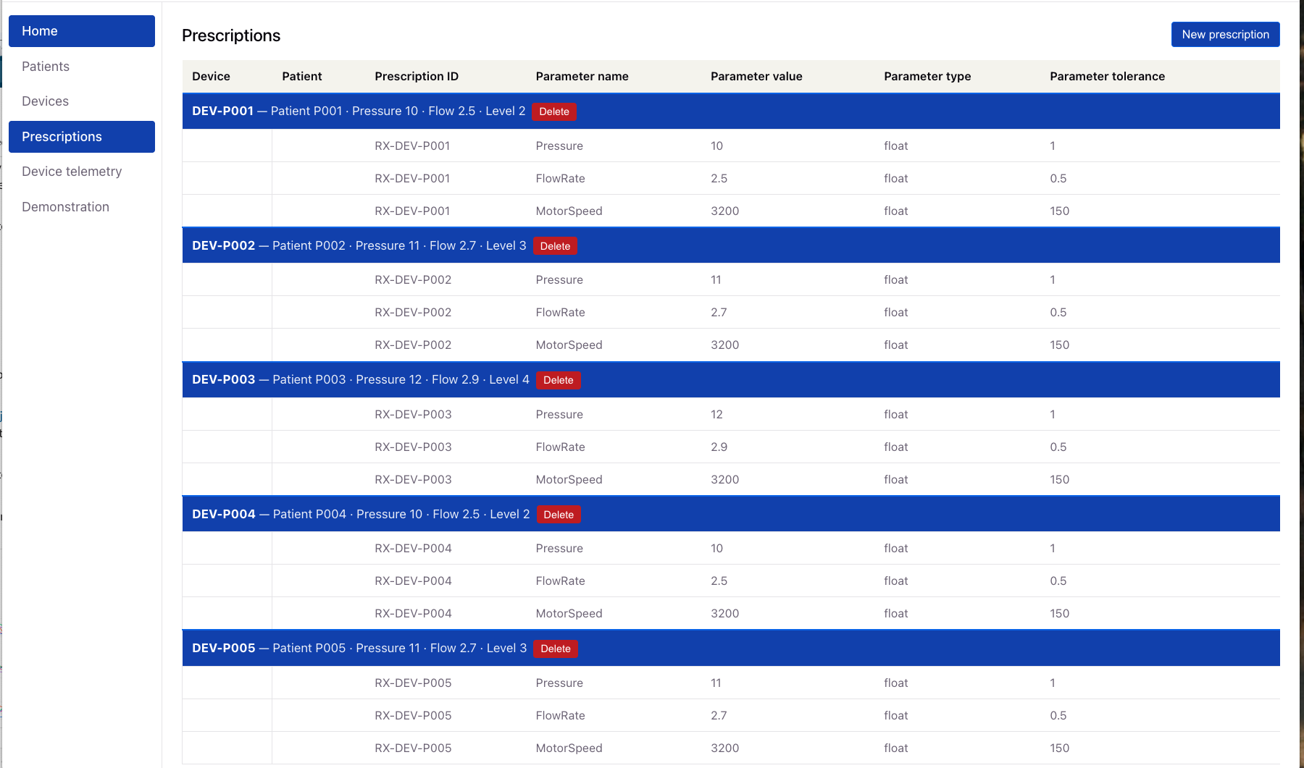The height and width of the screenshot is (768, 1304).
Task: Click the DEV-P001 group header row
Action: pyautogui.click(x=869, y=111)
